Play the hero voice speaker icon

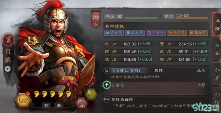point(8,69)
